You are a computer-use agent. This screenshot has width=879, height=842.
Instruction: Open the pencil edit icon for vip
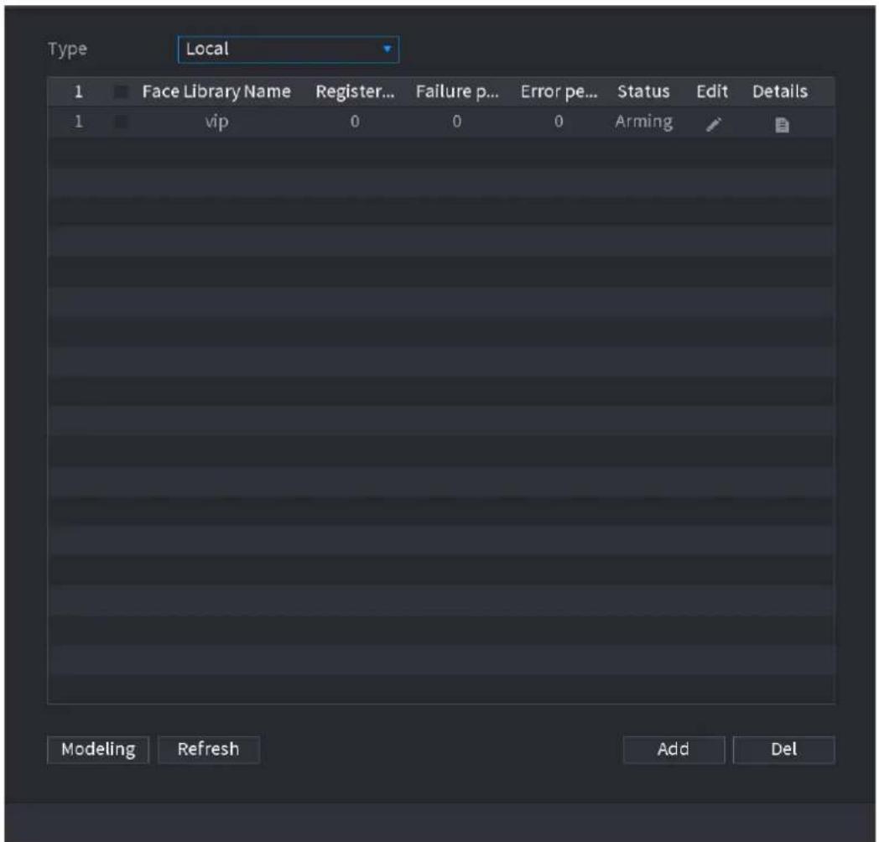click(x=713, y=124)
